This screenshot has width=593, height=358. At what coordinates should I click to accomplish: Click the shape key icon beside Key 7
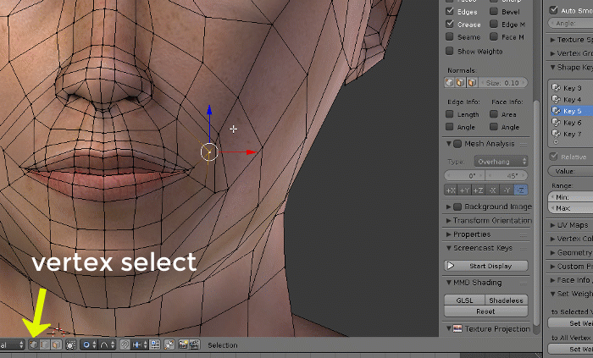pos(556,134)
